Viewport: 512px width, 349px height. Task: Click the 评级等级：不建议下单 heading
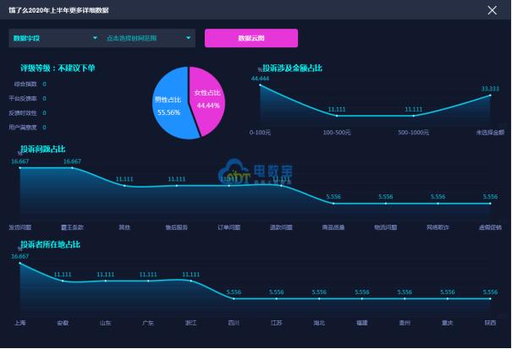[x=58, y=68]
